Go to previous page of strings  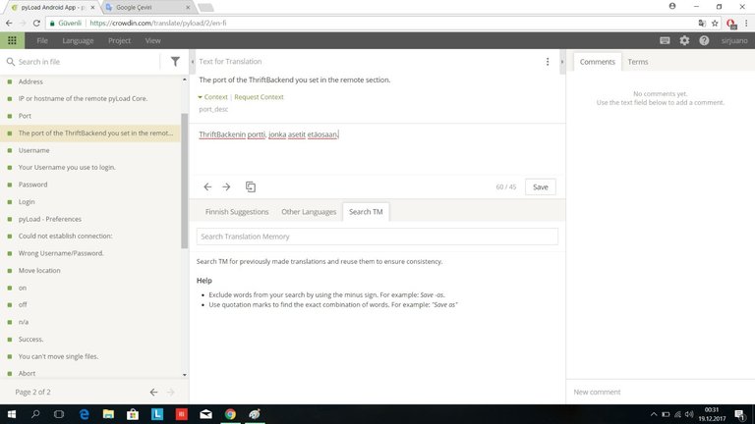pos(153,393)
